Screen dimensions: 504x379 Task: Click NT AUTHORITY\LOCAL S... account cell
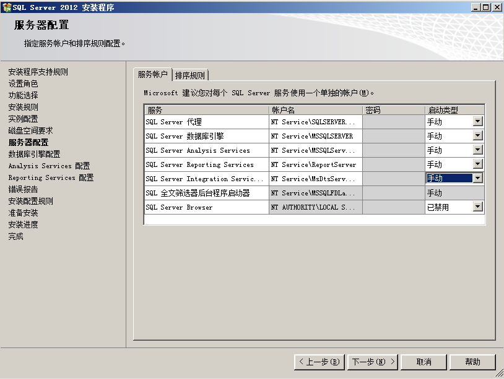(x=316, y=207)
